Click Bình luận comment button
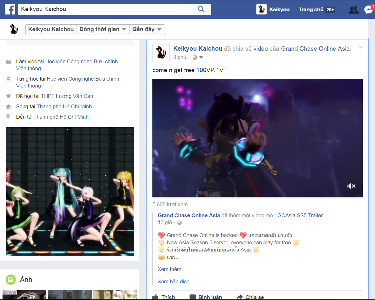This screenshot has height=300, width=375. point(206,297)
